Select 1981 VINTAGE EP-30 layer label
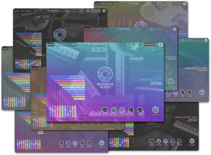The width and height of the screenshot is (211, 155). (x=77, y=90)
